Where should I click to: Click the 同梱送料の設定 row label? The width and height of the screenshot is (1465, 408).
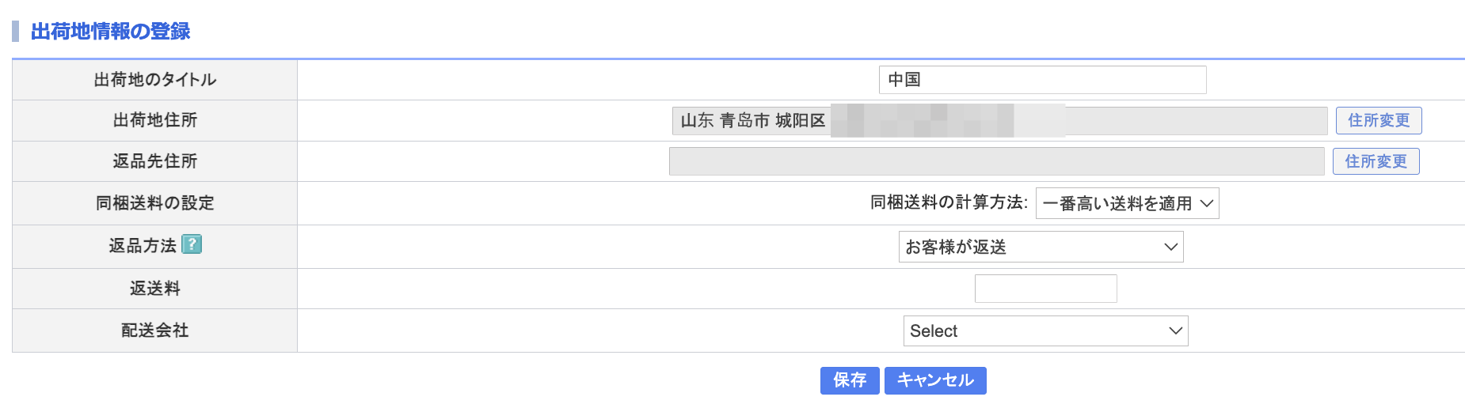coord(155,203)
